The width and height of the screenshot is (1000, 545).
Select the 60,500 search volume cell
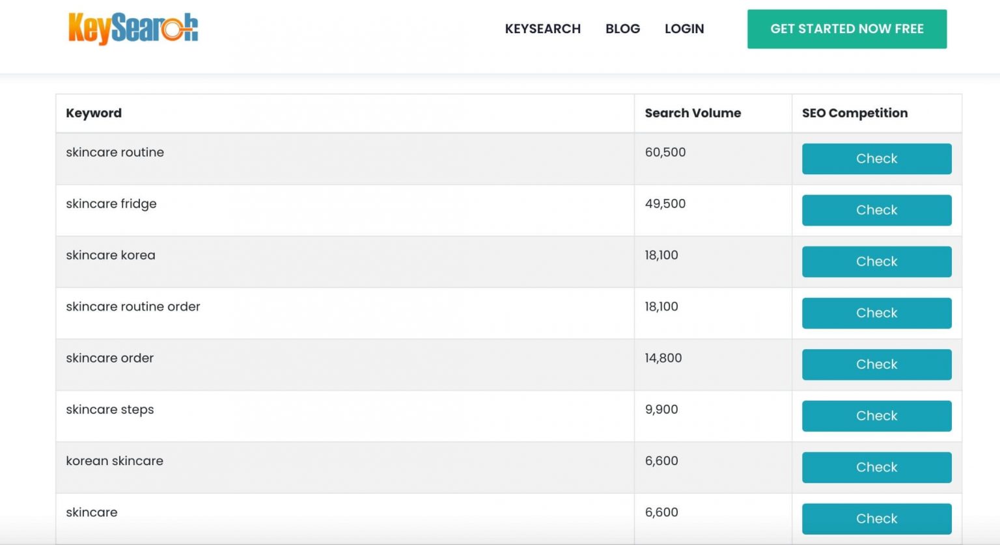point(665,152)
